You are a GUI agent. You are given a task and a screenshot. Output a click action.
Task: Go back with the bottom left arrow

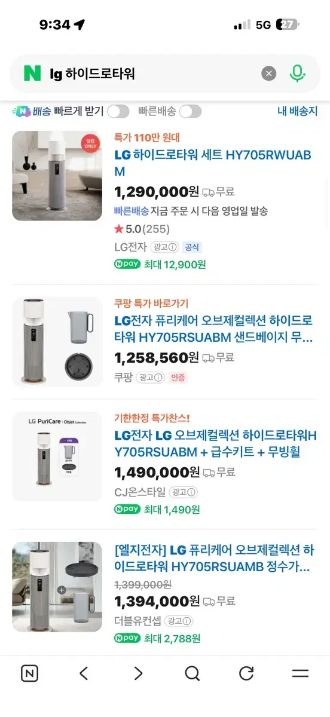[84, 673]
